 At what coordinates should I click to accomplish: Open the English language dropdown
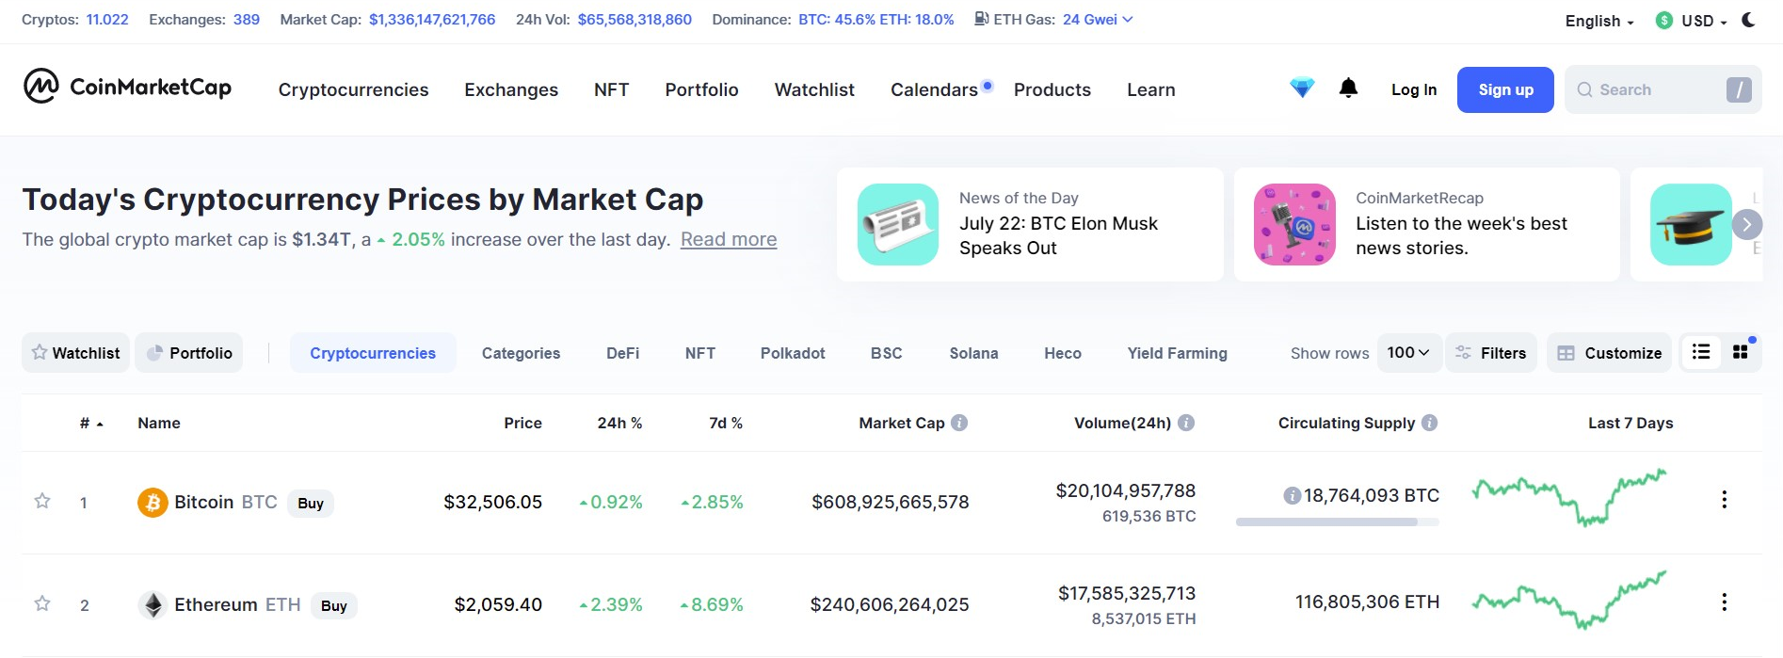(x=1598, y=21)
